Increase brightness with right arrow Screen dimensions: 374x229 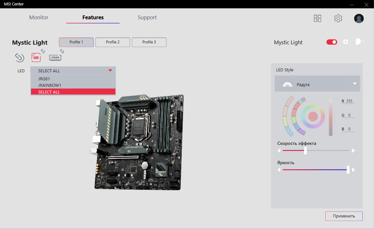click(x=353, y=170)
